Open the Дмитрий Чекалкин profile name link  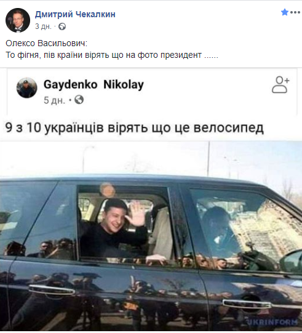pyautogui.click(x=75, y=14)
